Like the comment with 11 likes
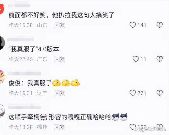This screenshot has height=135, width=169. coord(136,59)
